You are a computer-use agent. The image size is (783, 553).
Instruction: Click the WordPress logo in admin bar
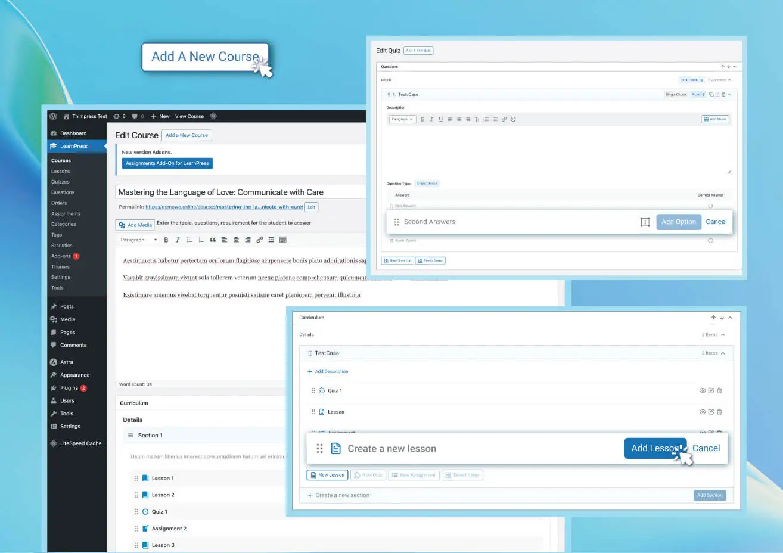pos(53,116)
